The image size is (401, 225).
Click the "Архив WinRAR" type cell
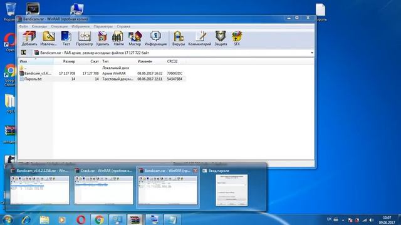(114, 73)
